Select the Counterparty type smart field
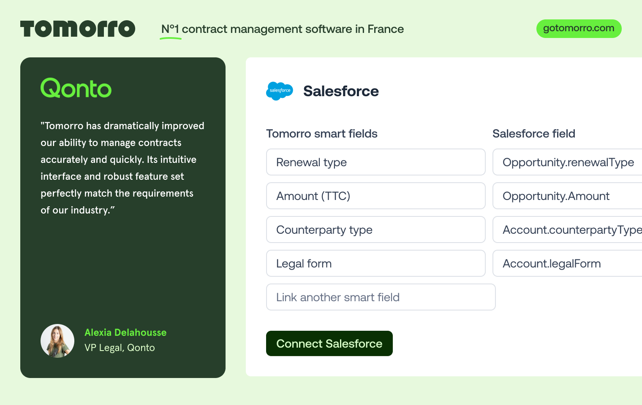Viewport: 642px width, 405px height. click(375, 229)
